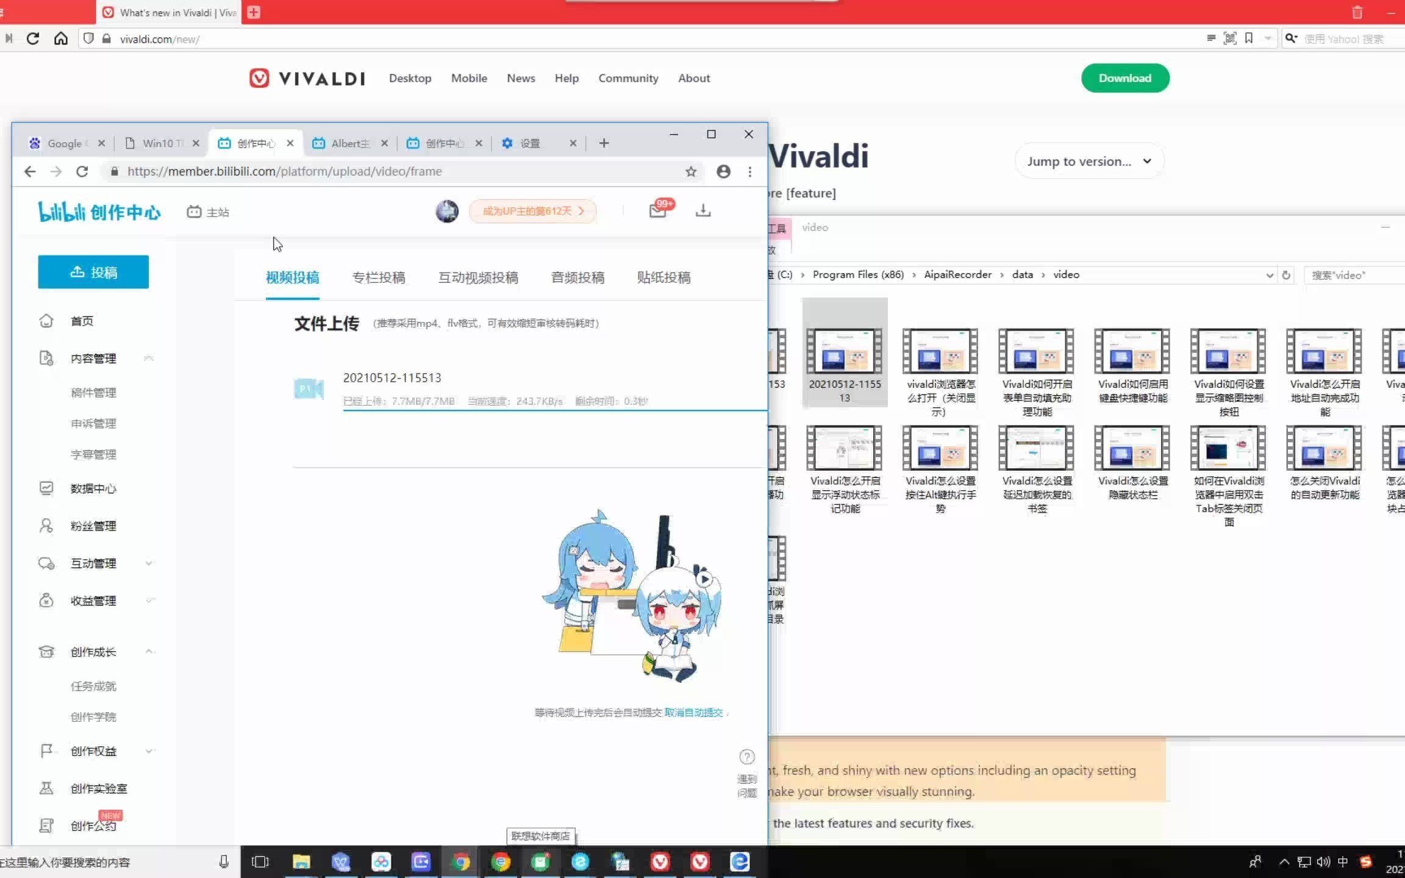Open 稿件管理 in sidebar
The image size is (1405, 878).
(93, 393)
